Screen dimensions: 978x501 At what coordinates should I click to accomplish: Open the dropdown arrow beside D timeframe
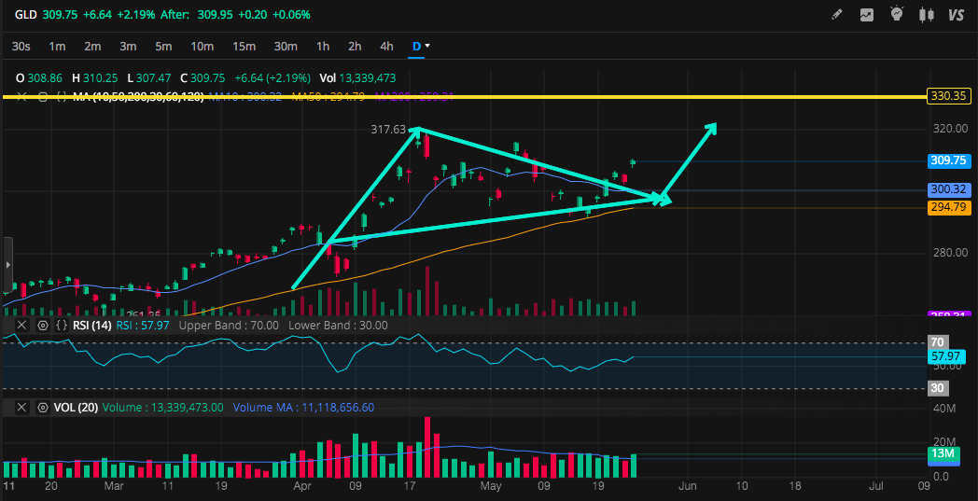tap(427, 46)
